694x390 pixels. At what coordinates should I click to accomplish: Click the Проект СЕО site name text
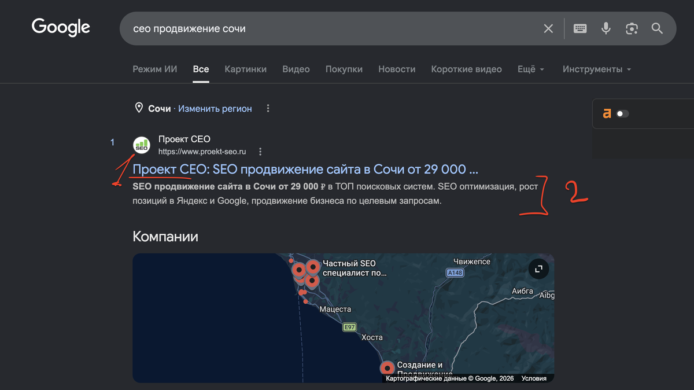pyautogui.click(x=184, y=139)
